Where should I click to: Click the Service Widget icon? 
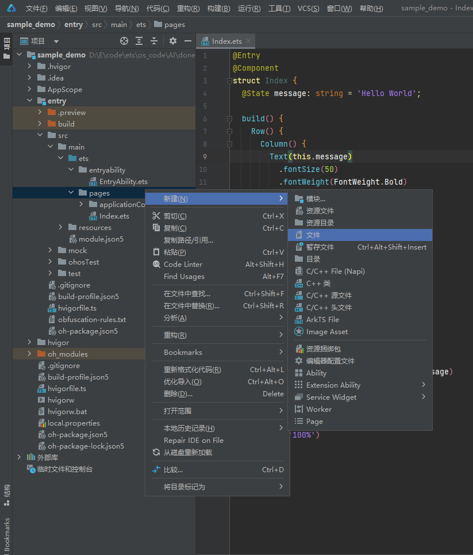299,397
